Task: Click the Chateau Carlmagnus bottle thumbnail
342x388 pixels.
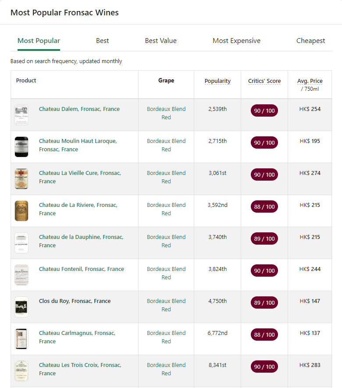Action: coord(21,339)
